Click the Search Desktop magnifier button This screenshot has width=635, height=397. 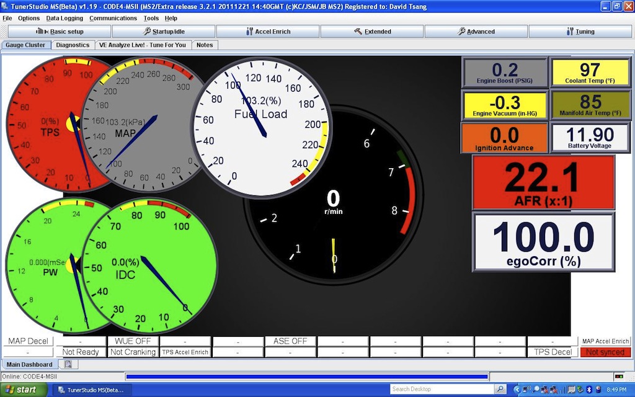500,390
